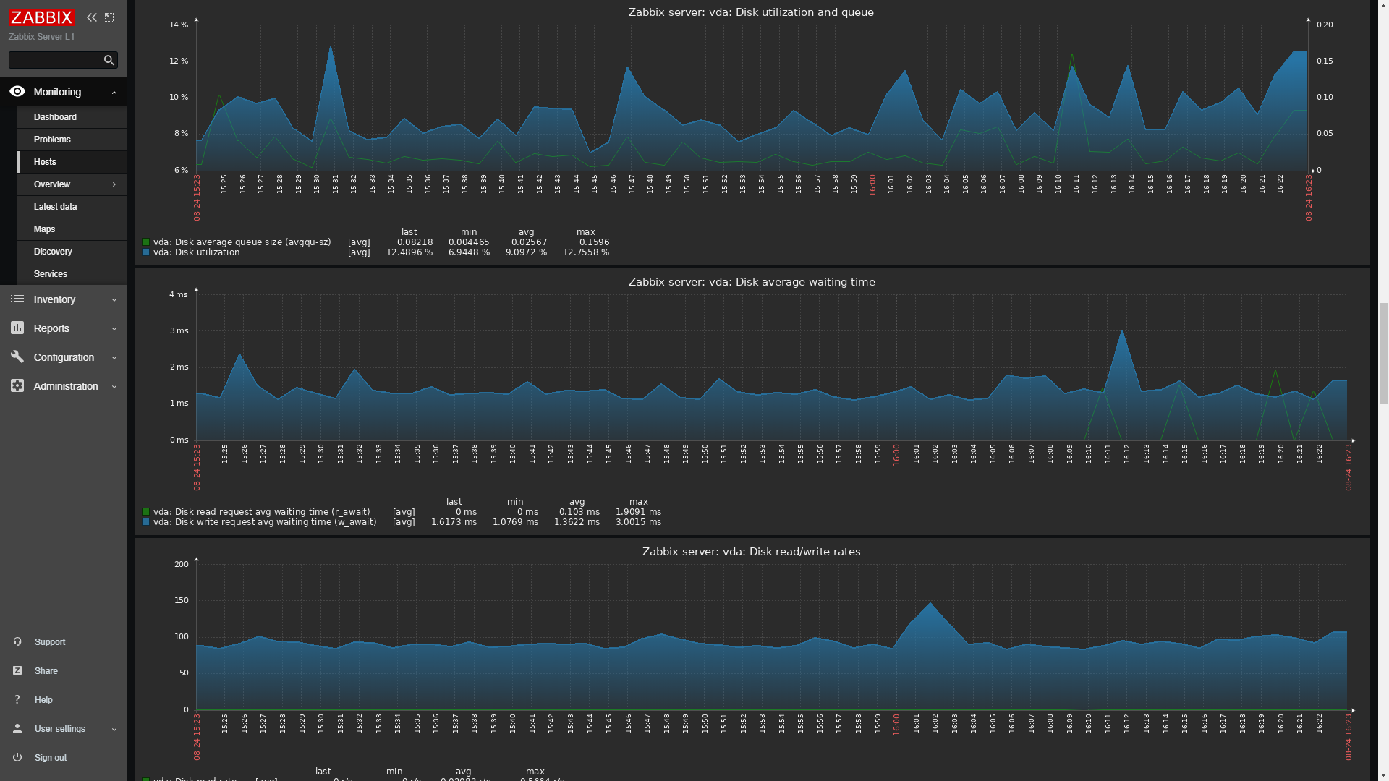Image resolution: width=1389 pixels, height=781 pixels.
Task: Click the Monitoring eye icon
Action: 17,91
